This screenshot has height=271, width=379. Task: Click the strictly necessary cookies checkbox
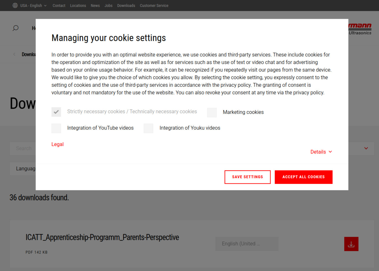[56, 112]
